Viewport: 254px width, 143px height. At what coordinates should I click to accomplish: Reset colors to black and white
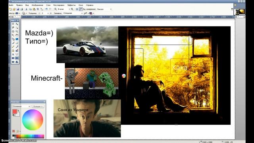pos(13,115)
